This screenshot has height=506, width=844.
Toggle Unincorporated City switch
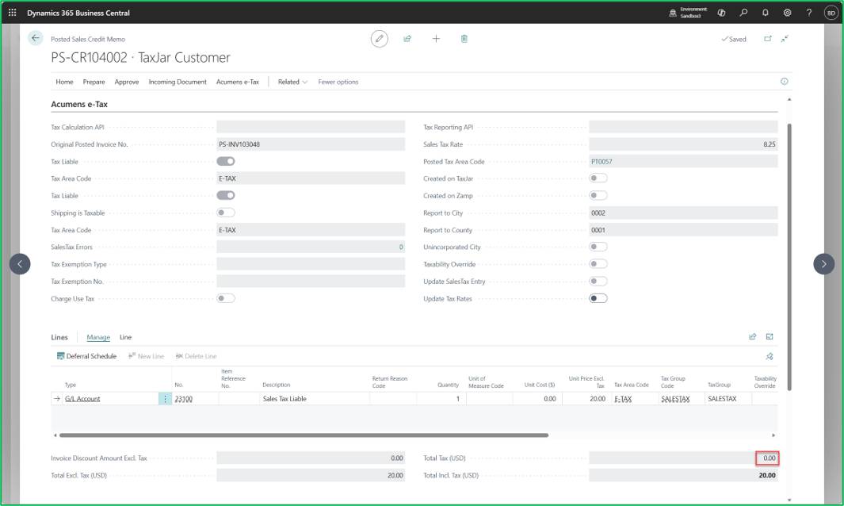click(598, 247)
